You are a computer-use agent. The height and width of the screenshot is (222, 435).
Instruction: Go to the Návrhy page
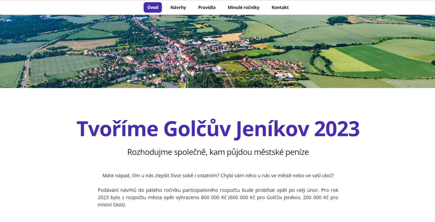tap(178, 7)
